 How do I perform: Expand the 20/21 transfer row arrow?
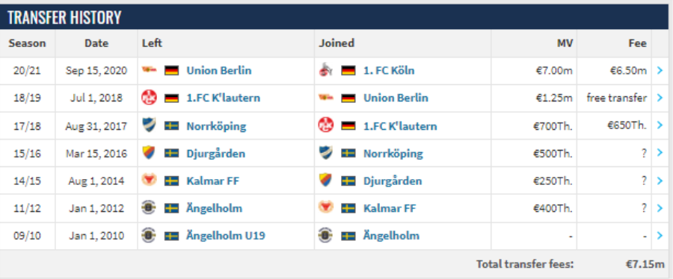[660, 71]
